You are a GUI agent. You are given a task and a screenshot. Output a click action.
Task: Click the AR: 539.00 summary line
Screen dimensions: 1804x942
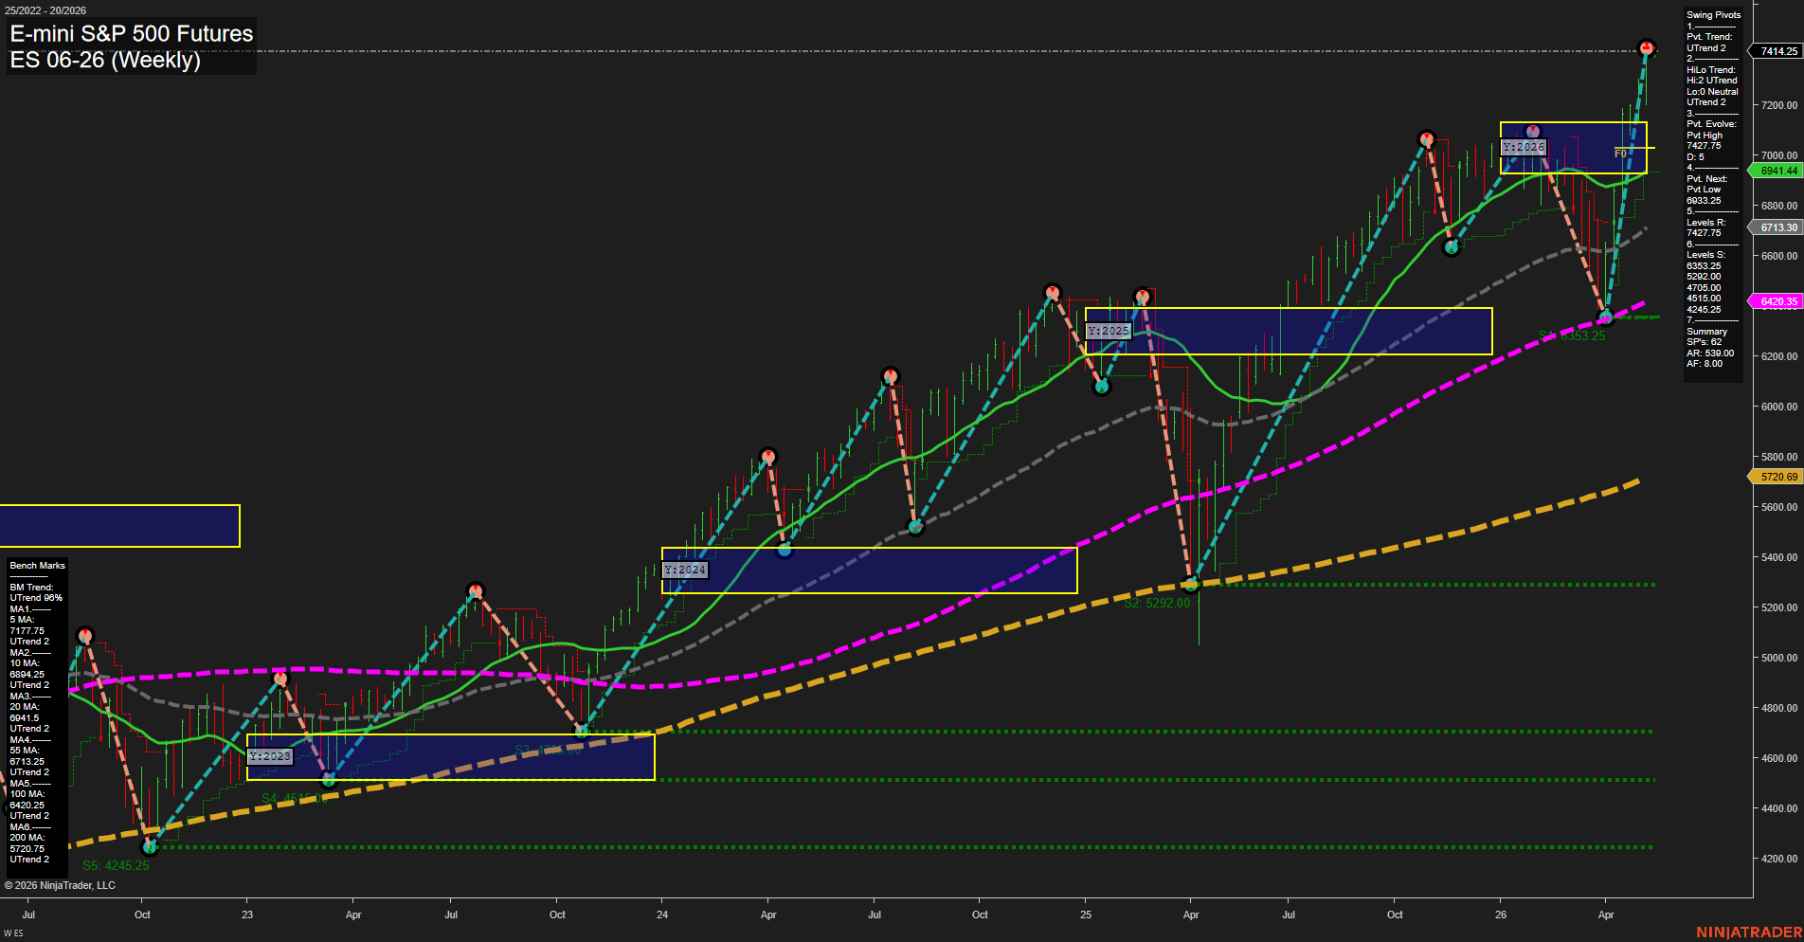click(x=1710, y=353)
